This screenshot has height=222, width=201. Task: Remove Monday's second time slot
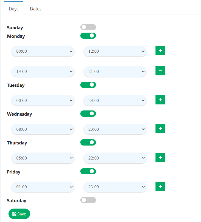pyautogui.click(x=160, y=71)
